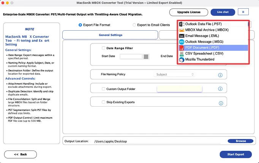Image resolution: width=259 pixels, height=163 pixels.
Task: Expand the File Naming Policy Subject dropdown
Action: [x=174, y=75]
